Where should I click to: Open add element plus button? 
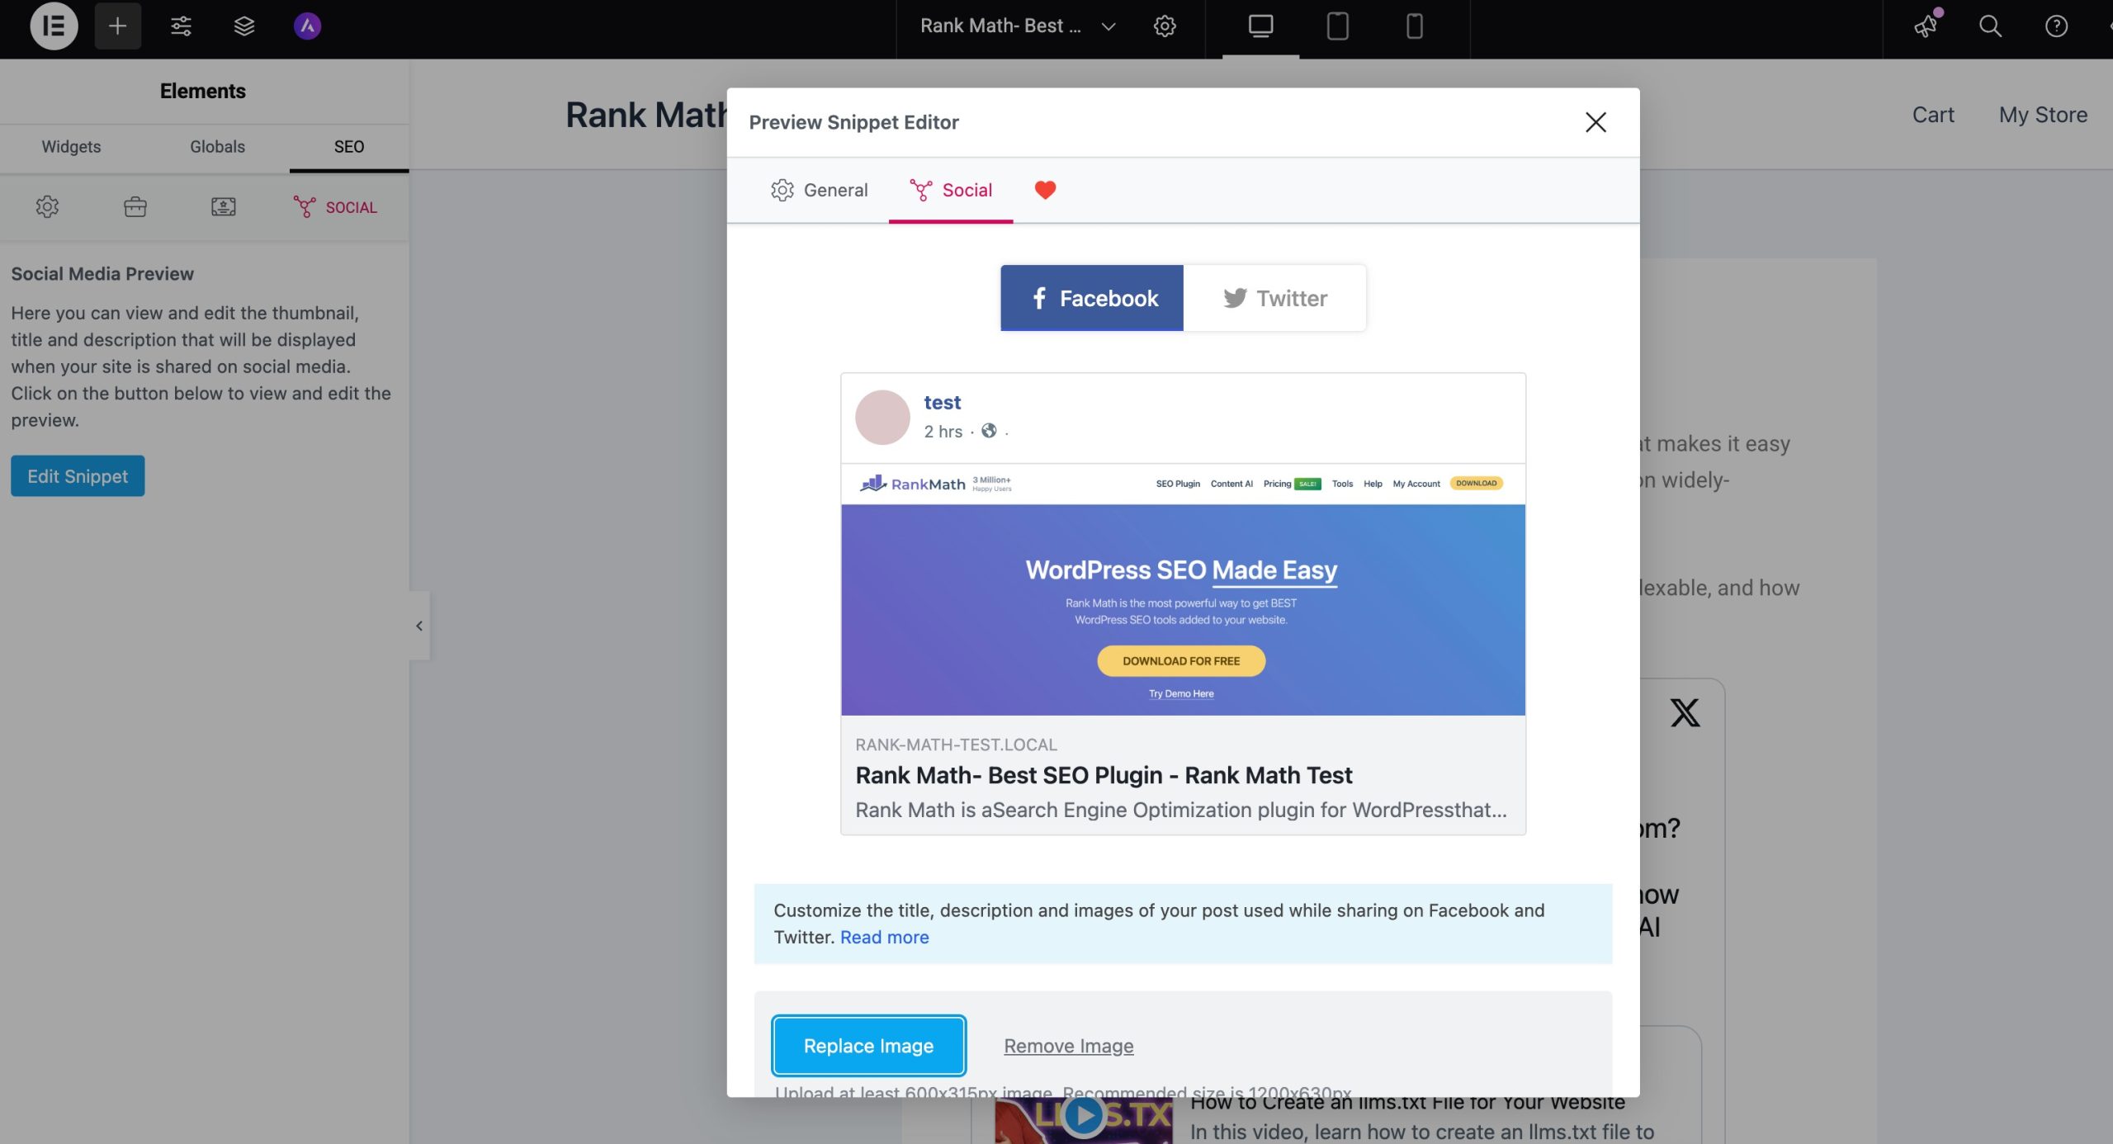pos(117,26)
